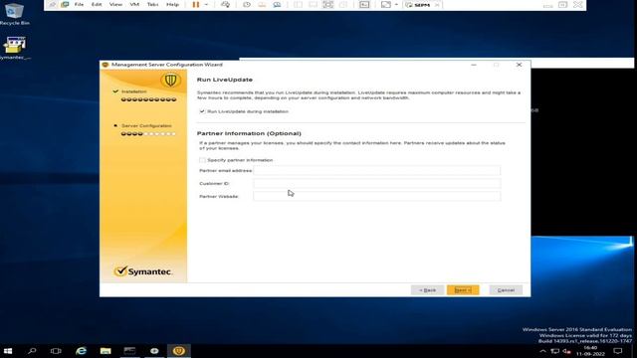Open the Edit menu
Screen dimensions: 637x358
click(97, 4)
